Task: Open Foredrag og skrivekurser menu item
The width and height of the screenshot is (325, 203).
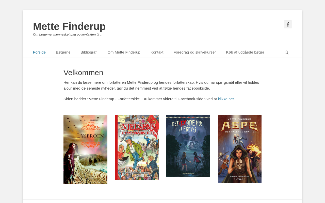Action: [195, 52]
